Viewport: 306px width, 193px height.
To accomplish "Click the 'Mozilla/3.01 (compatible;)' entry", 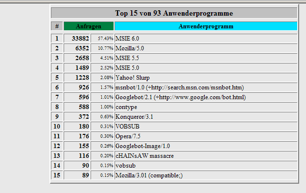I will (149, 175).
